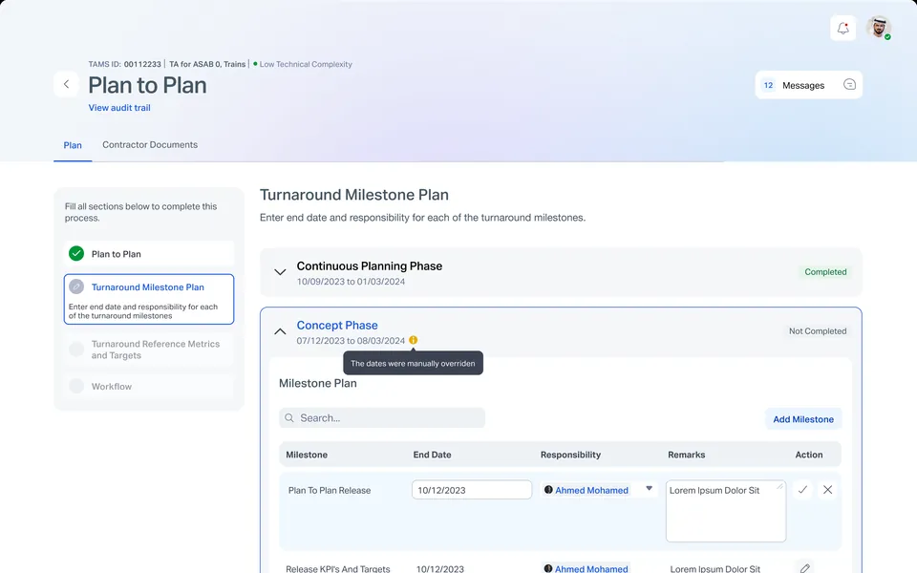Click the Add Milestone button

(x=803, y=419)
